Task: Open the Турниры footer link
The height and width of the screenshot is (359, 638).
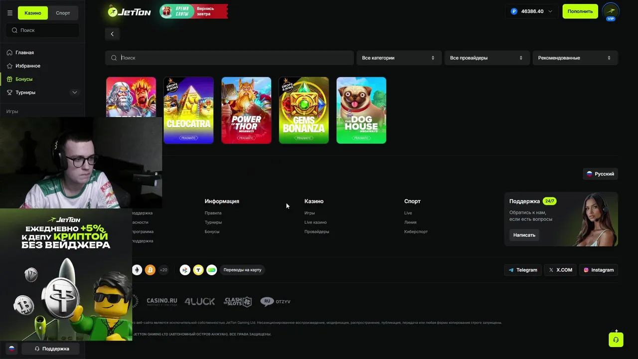Action: pyautogui.click(x=213, y=222)
